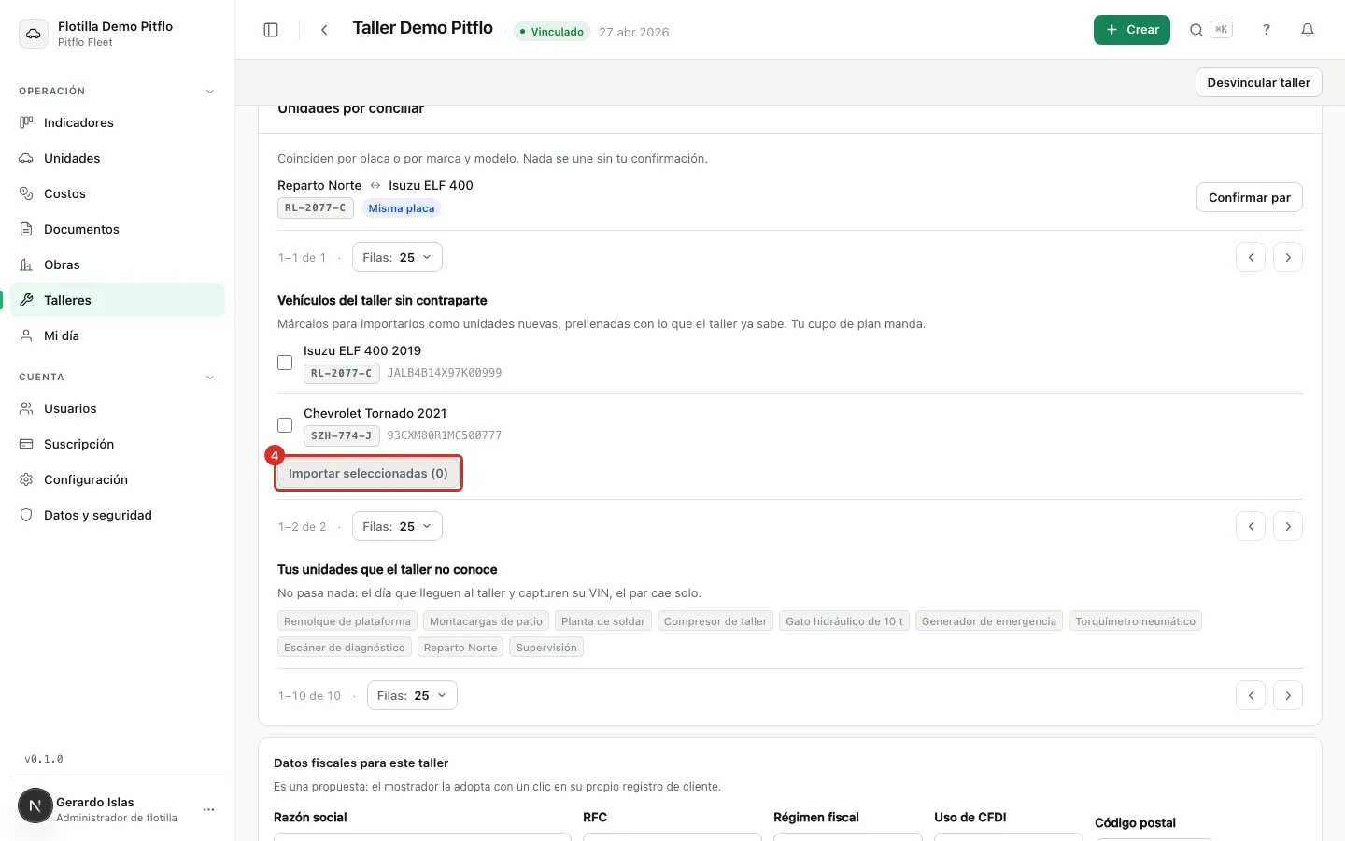Collapse the CUENTA section
The width and height of the screenshot is (1345, 841).
[210, 378]
